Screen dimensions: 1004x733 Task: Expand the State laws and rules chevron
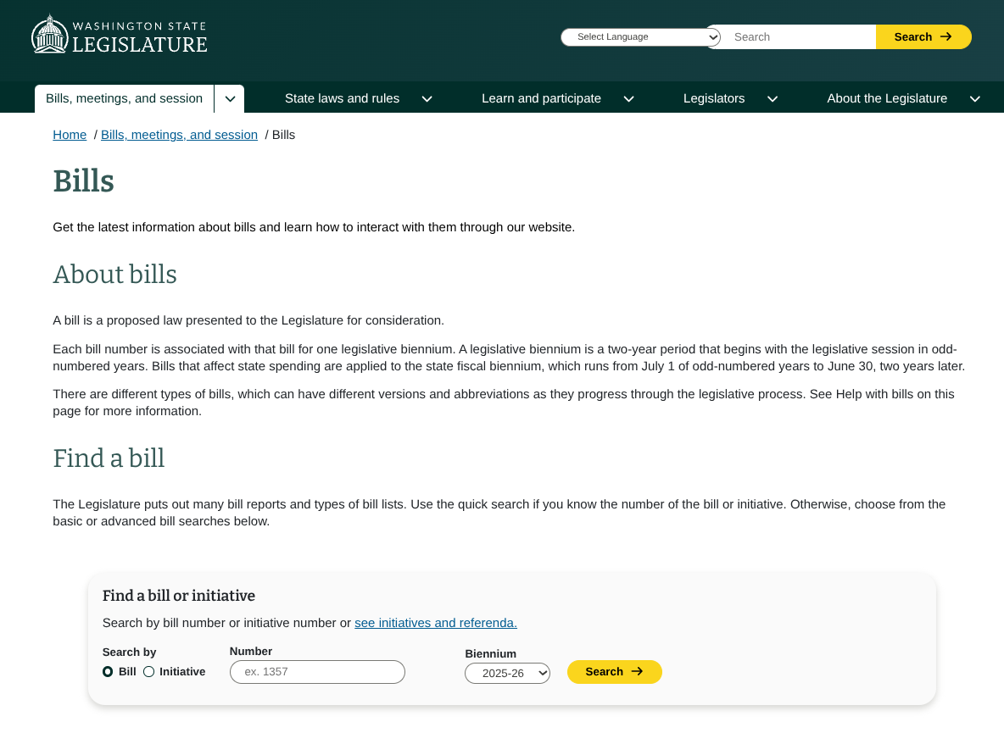[x=427, y=99]
